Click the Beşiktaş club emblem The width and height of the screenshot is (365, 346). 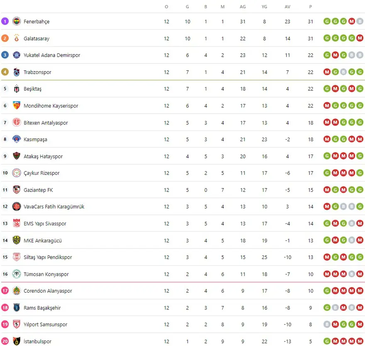17,89
